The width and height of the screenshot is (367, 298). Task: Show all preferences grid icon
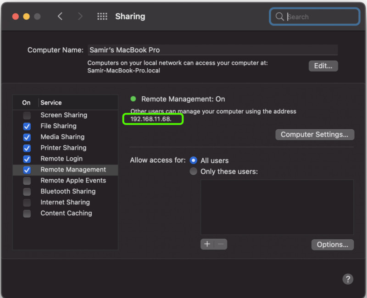coord(102,17)
